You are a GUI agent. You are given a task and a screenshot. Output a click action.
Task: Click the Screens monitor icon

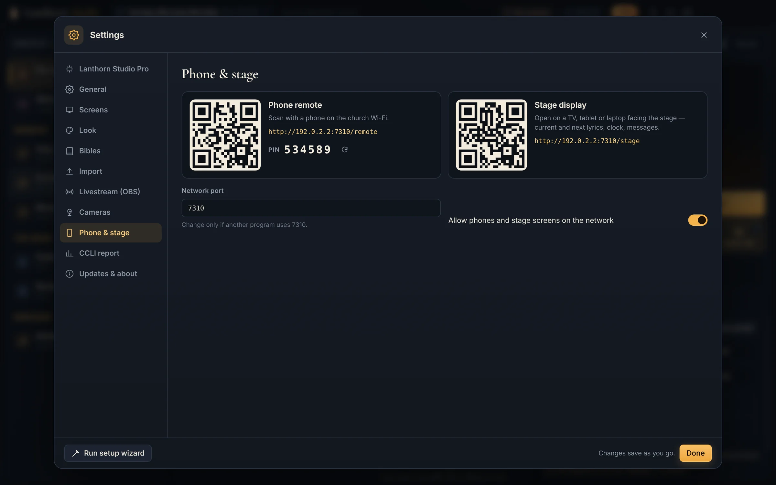pyautogui.click(x=70, y=110)
